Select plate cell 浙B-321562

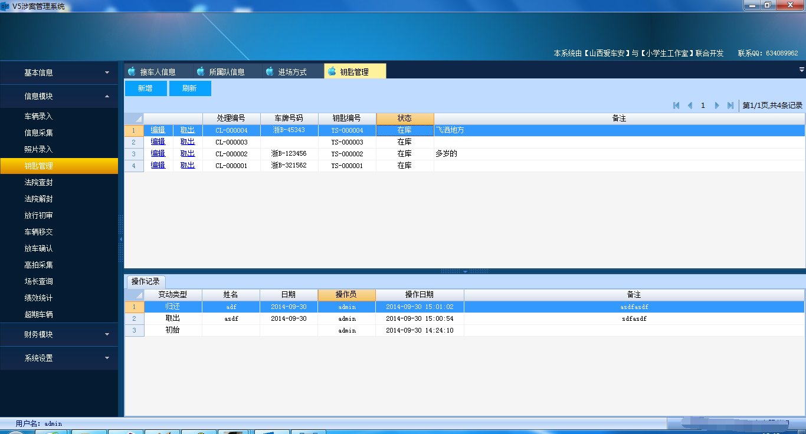(x=289, y=166)
